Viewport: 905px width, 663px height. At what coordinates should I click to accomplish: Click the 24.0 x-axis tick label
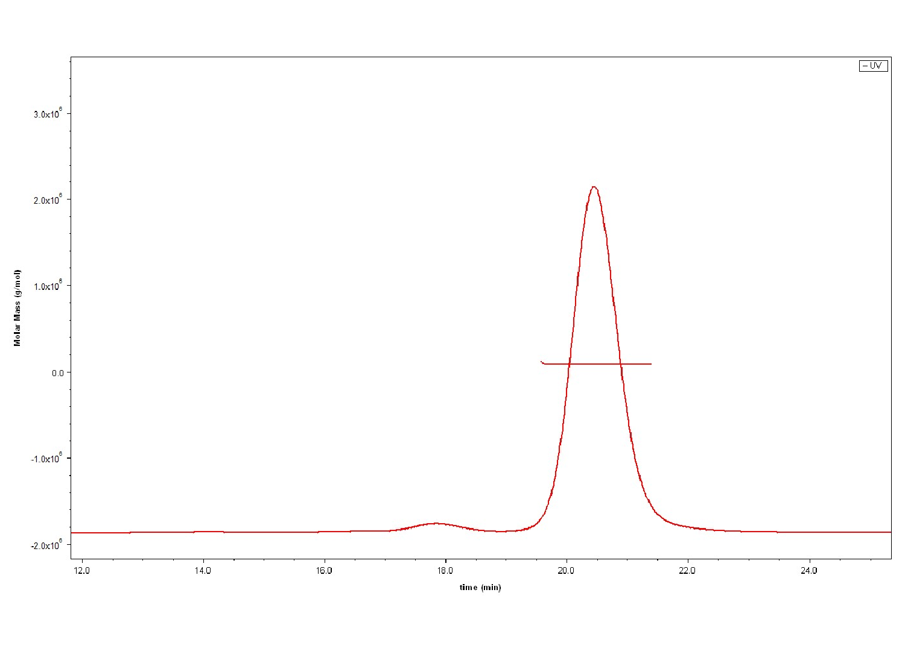click(x=808, y=571)
